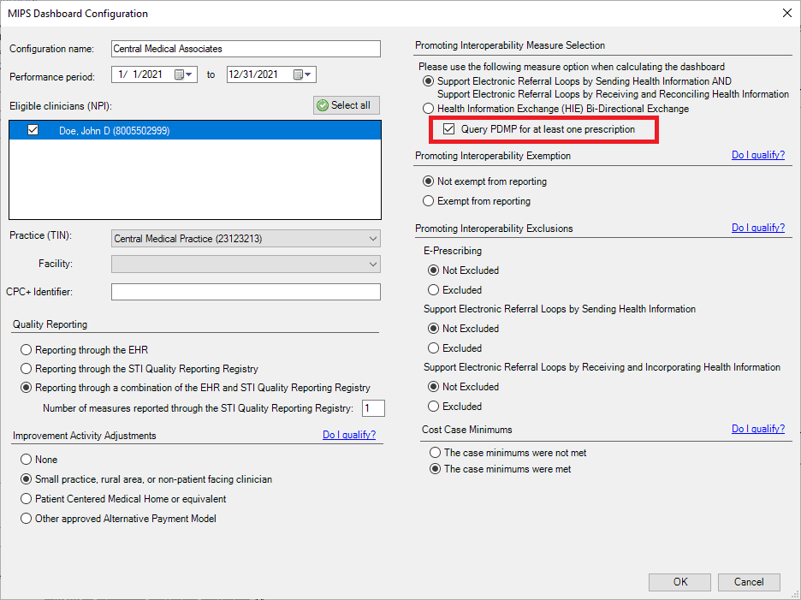Close the MIPS Dashboard Configuration dialog
Viewport: 801px width, 600px height.
pos(787,14)
